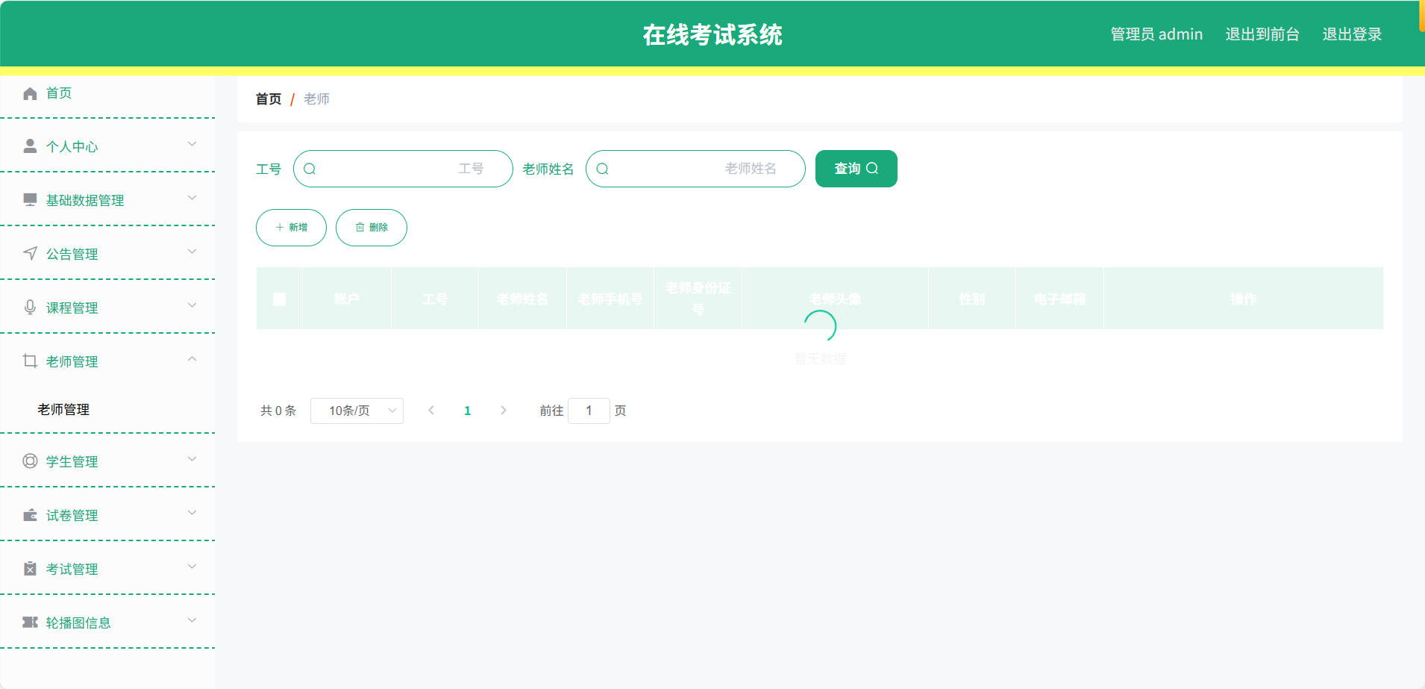Viewport: 1425px width, 689px height.
Task: Click the 查询 search button
Action: pyautogui.click(x=856, y=169)
